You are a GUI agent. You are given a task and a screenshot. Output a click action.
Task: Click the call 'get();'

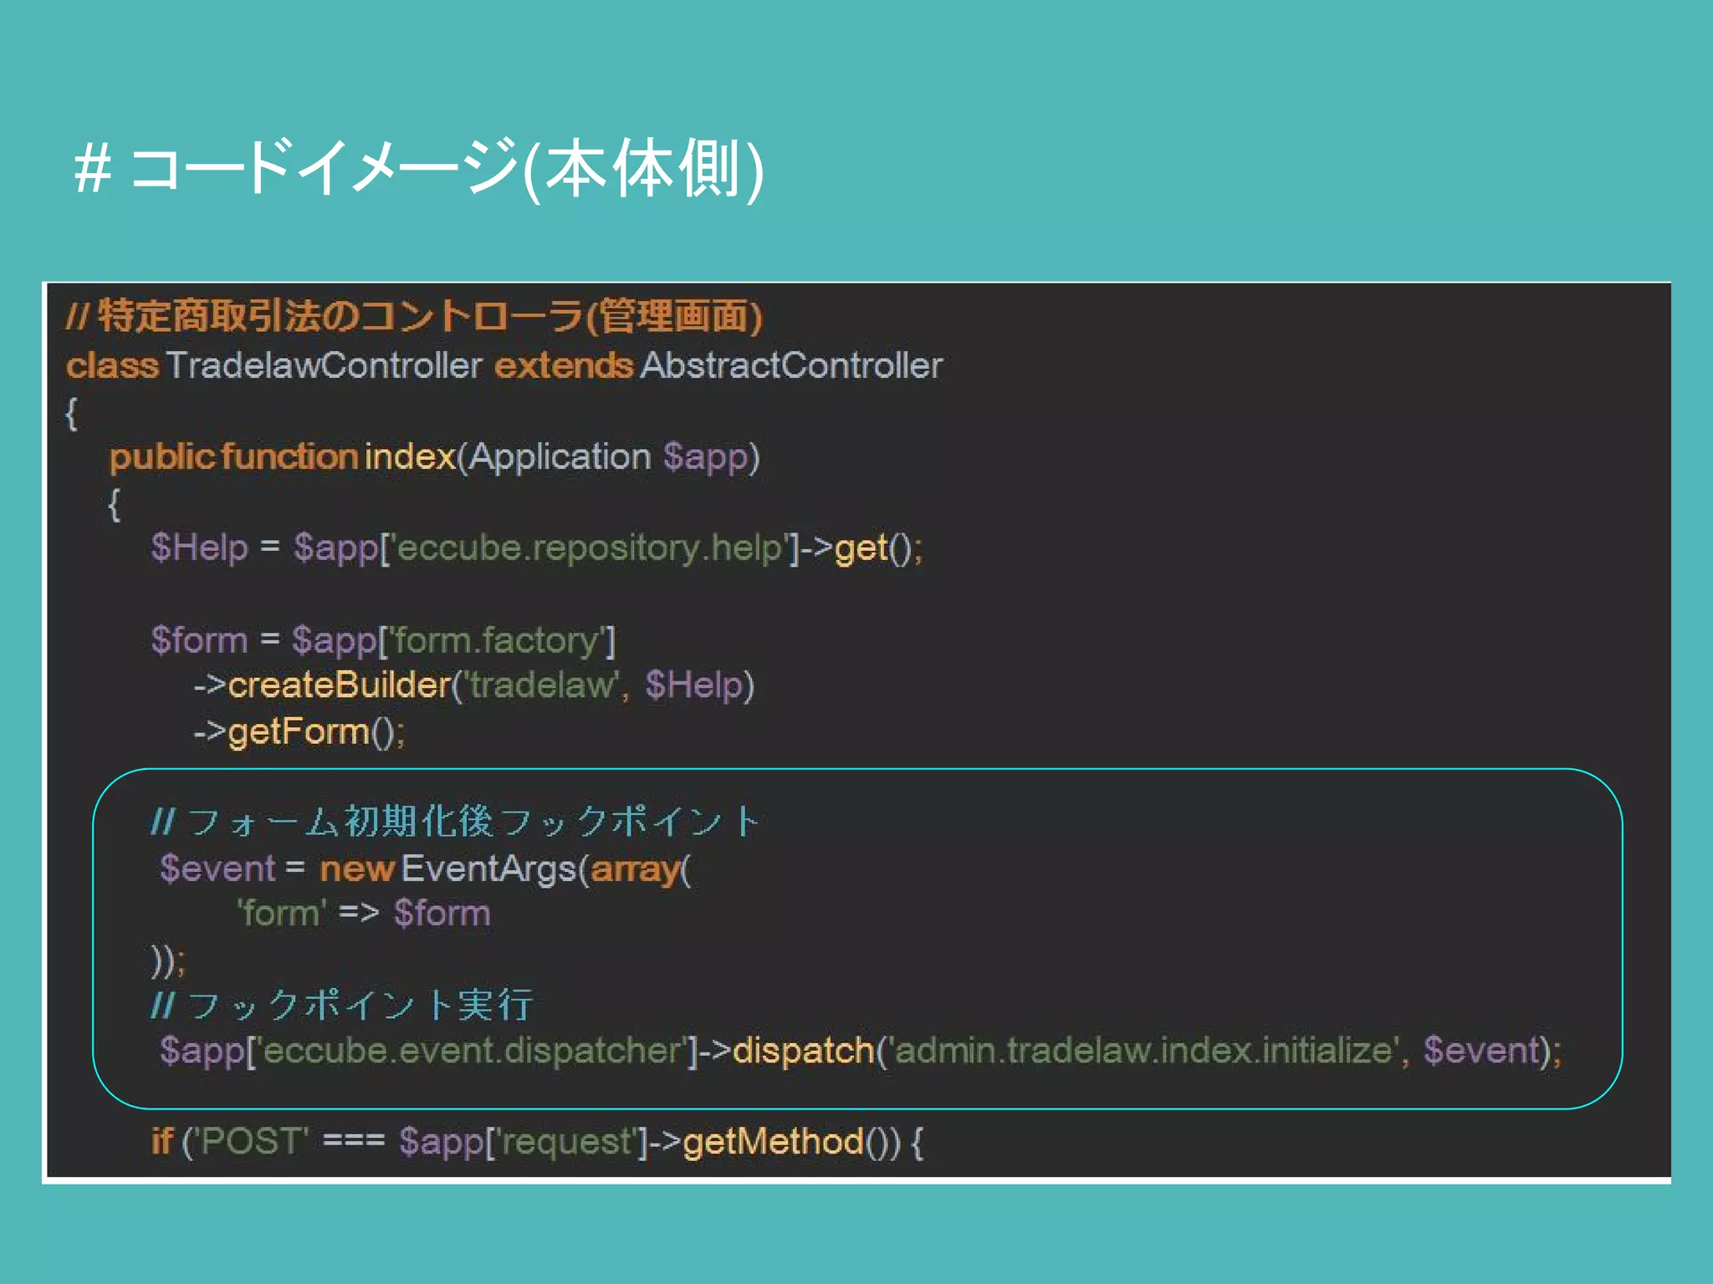[x=878, y=548]
